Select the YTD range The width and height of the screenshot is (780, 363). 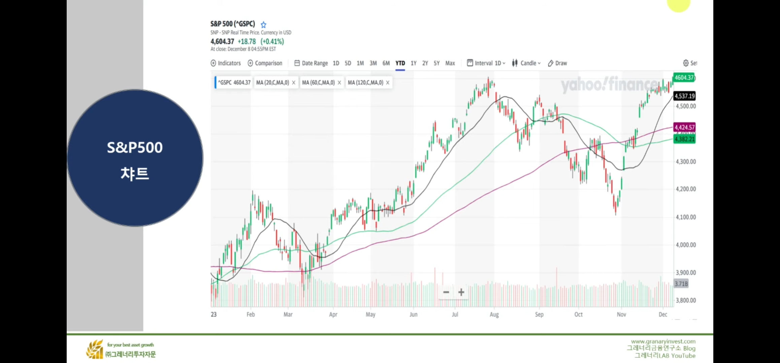pos(400,63)
